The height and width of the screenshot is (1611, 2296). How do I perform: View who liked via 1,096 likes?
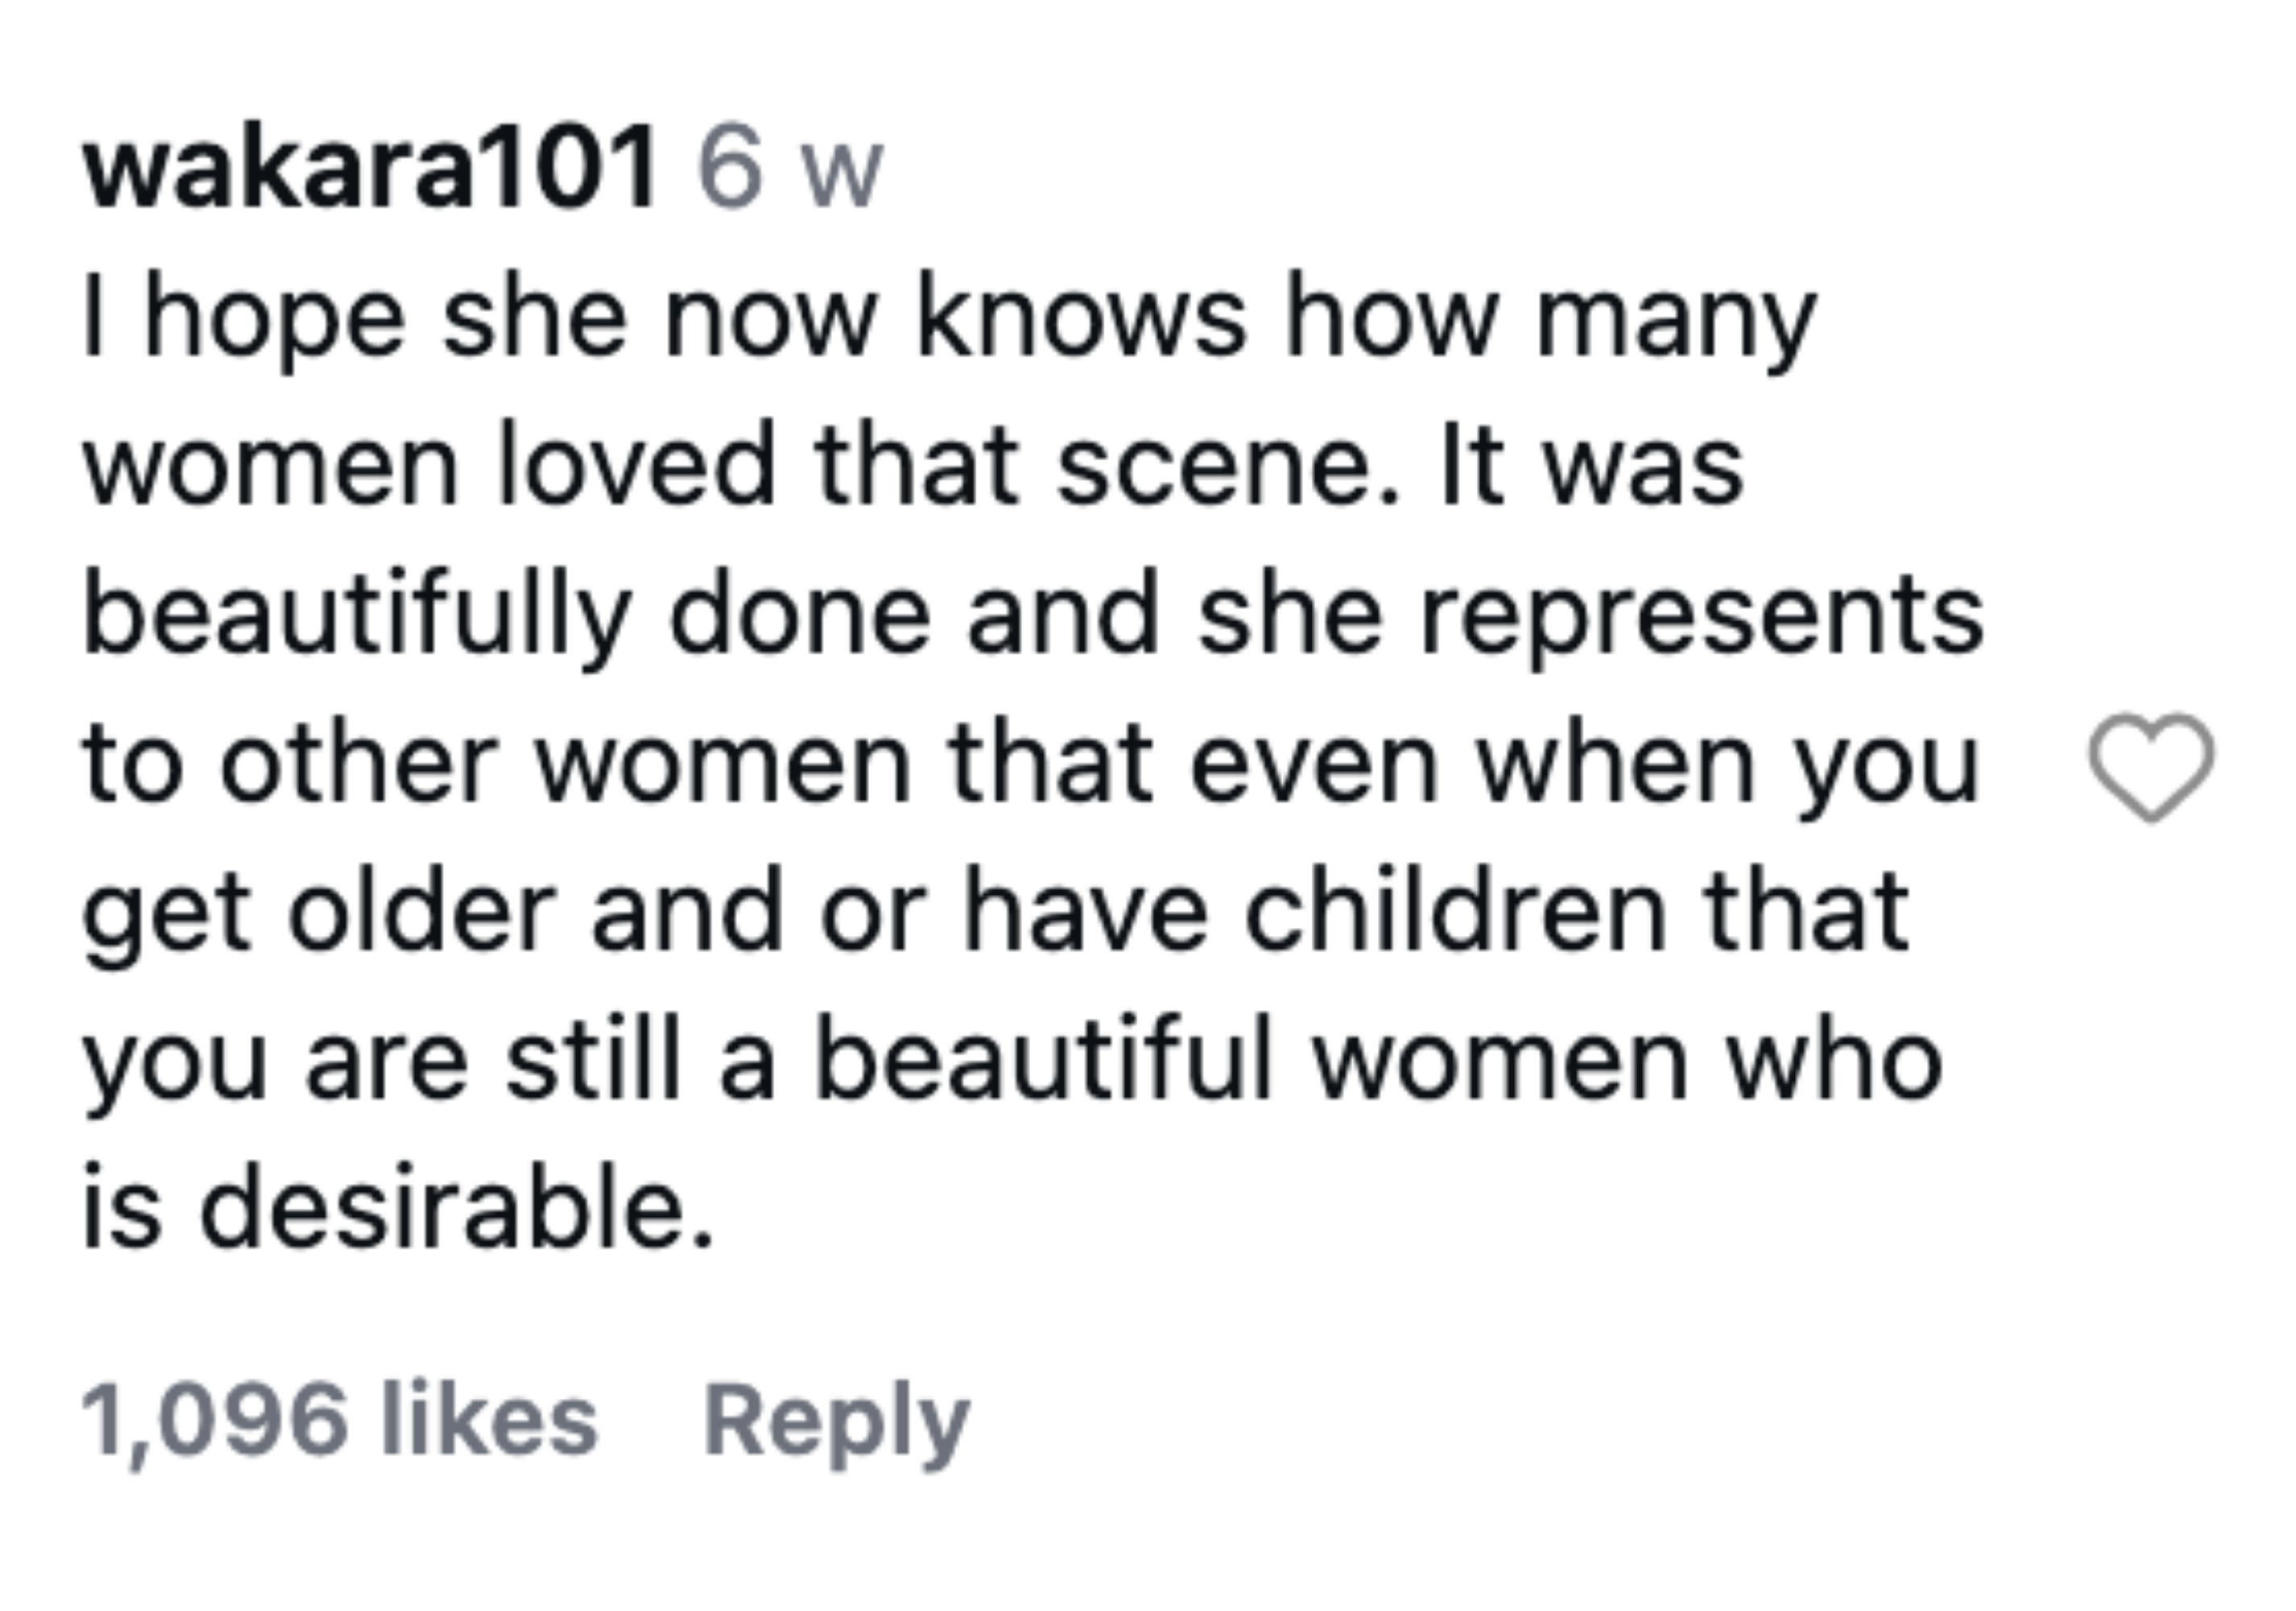click(339, 1421)
